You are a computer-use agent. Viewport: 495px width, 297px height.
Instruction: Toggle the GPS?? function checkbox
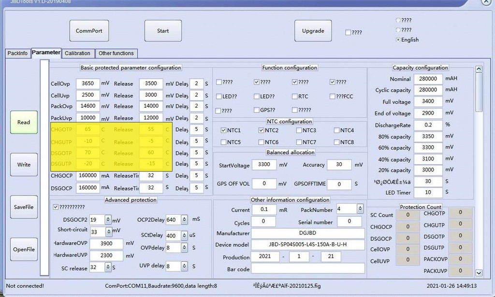257,110
